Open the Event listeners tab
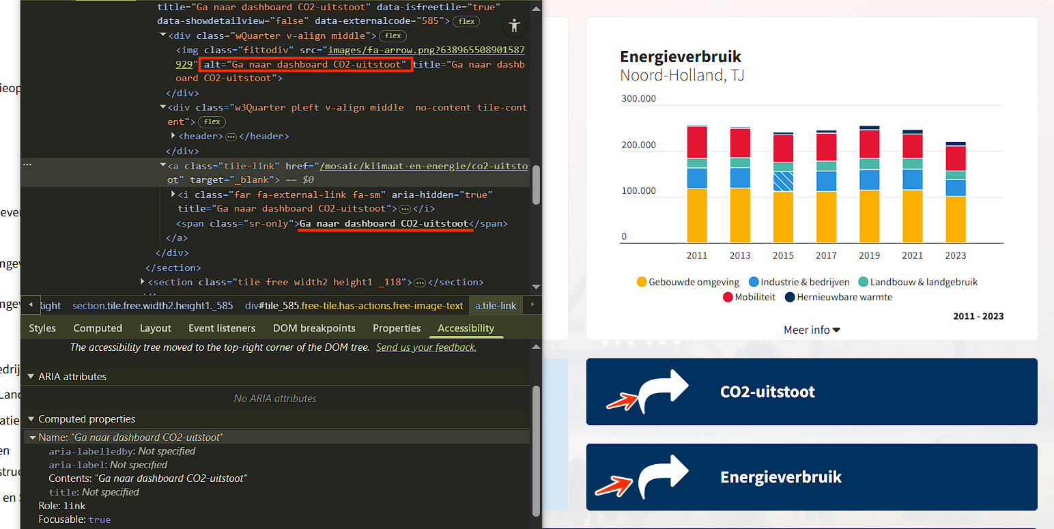 click(x=222, y=328)
